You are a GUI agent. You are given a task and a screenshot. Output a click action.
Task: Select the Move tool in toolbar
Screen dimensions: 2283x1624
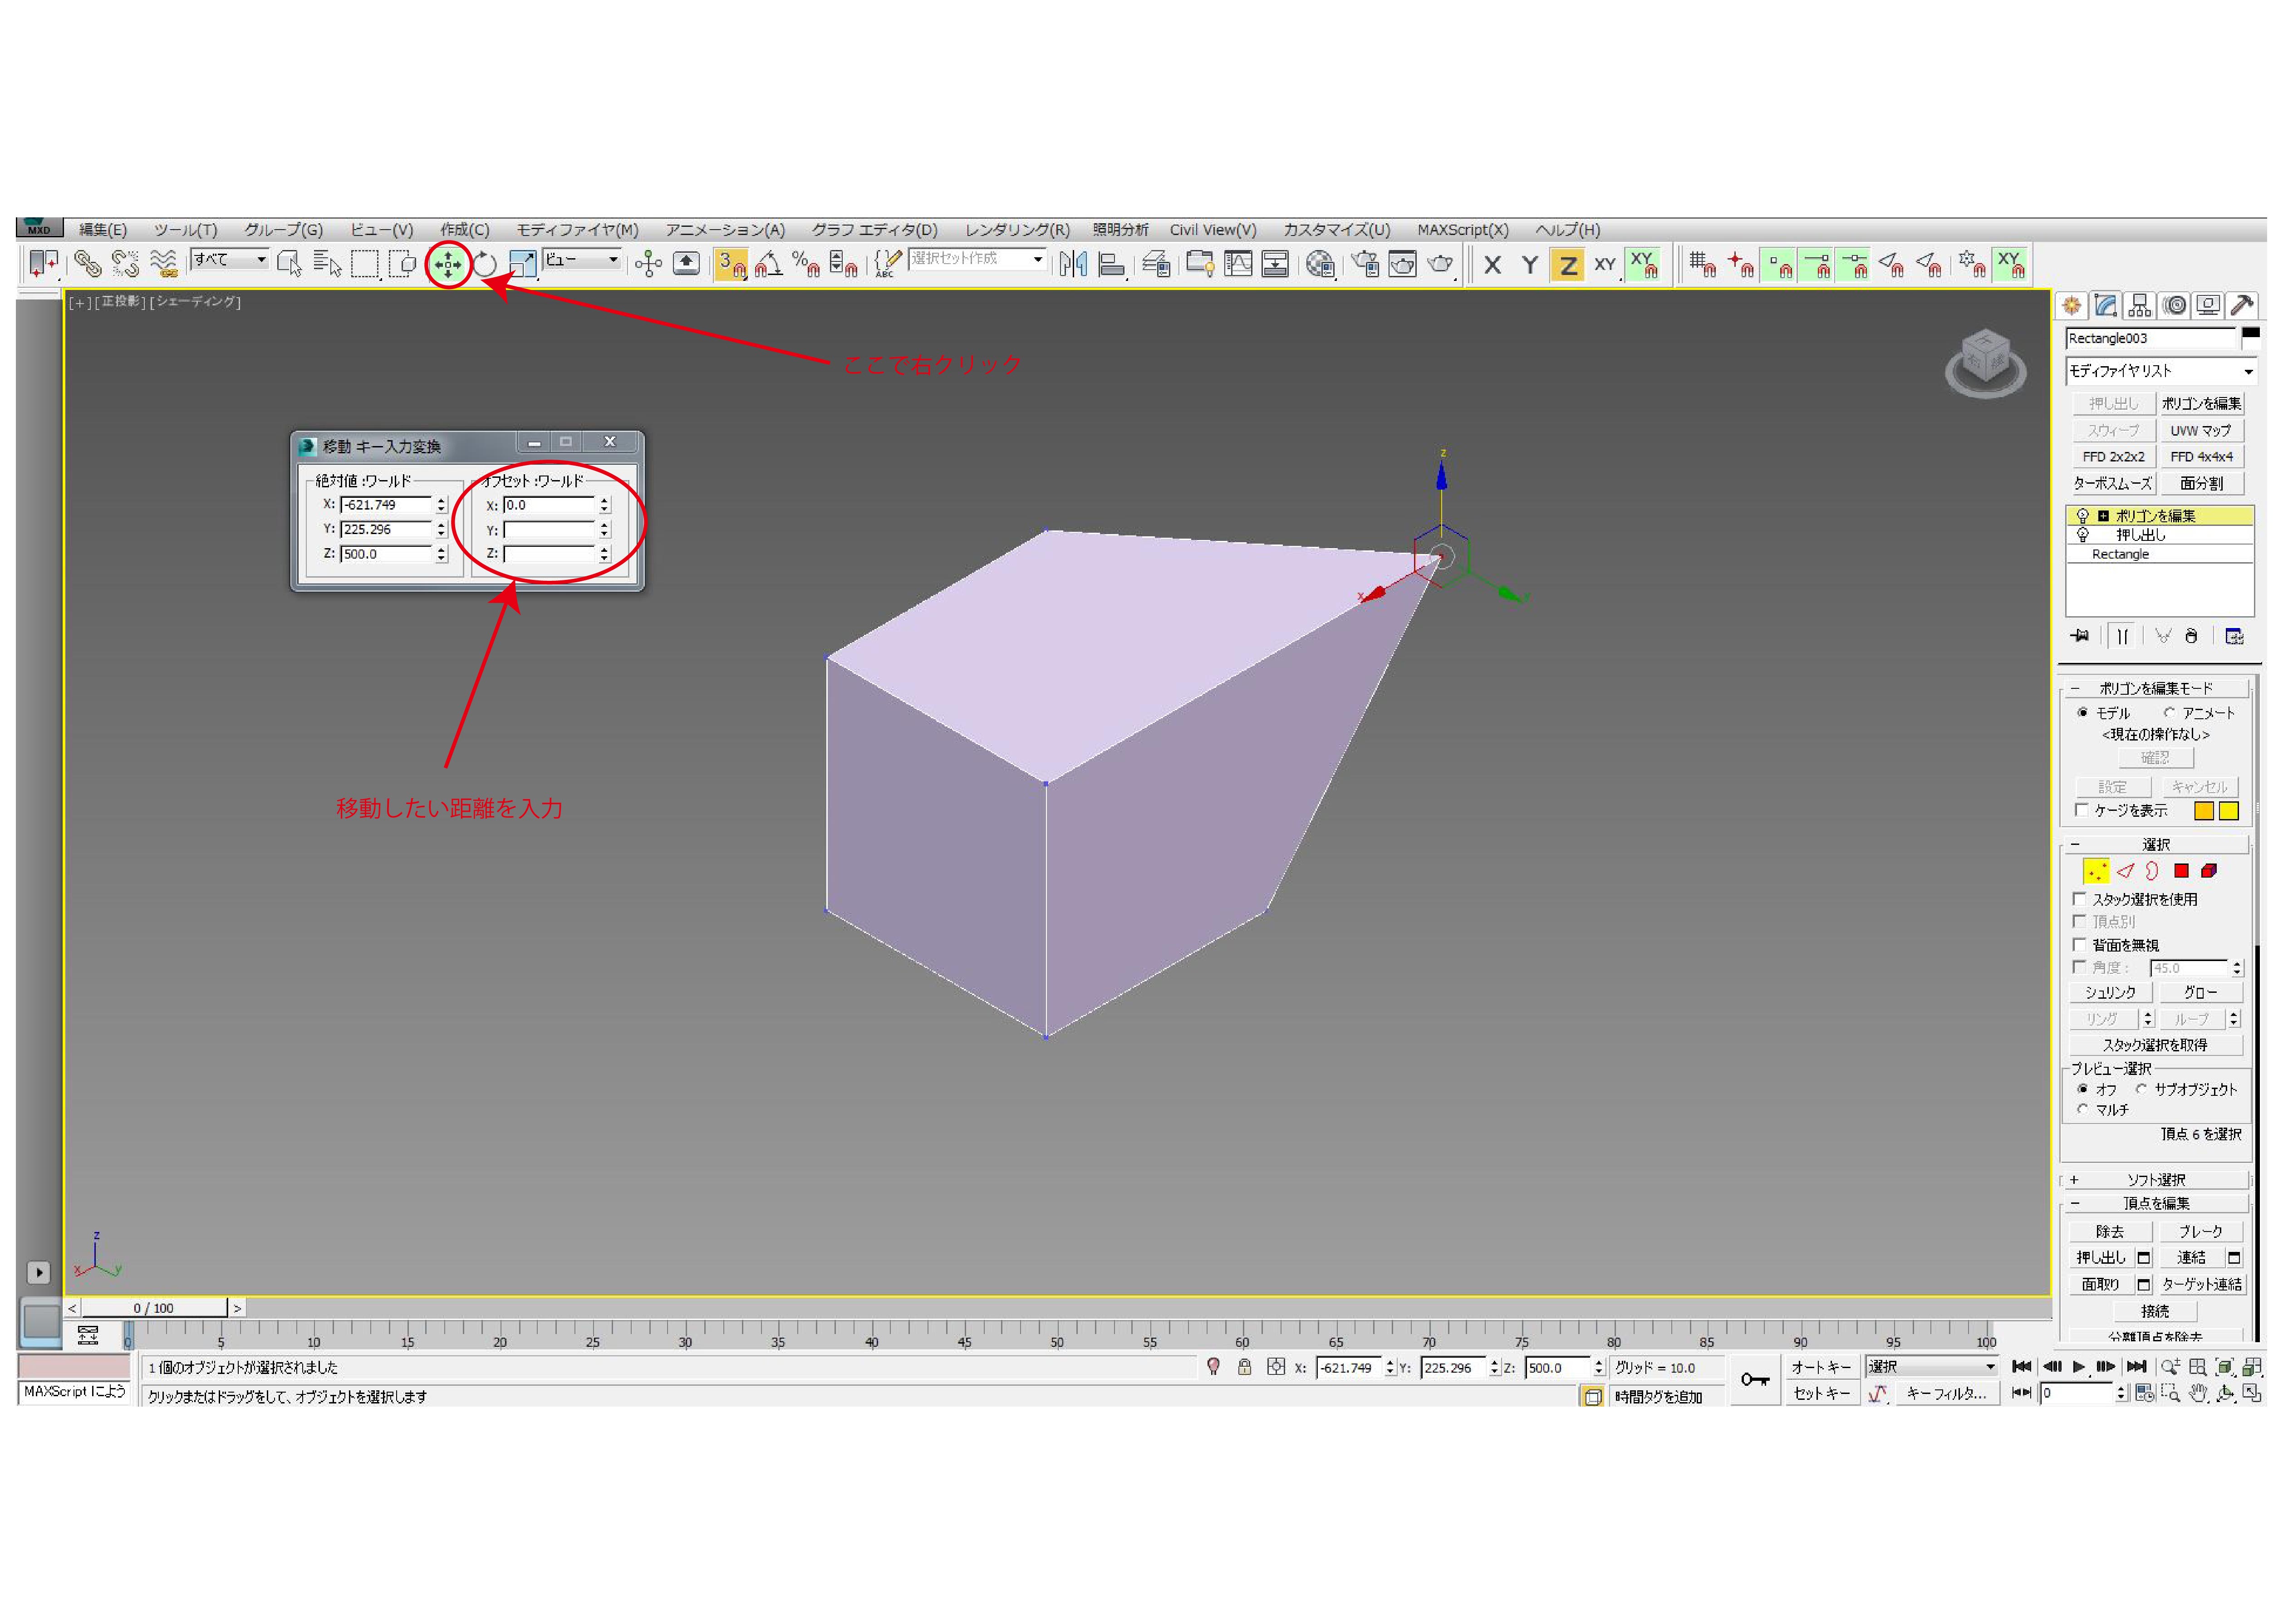click(x=447, y=265)
